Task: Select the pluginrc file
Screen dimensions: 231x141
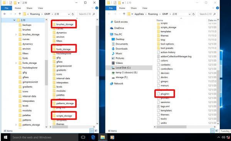Action: point(165,94)
